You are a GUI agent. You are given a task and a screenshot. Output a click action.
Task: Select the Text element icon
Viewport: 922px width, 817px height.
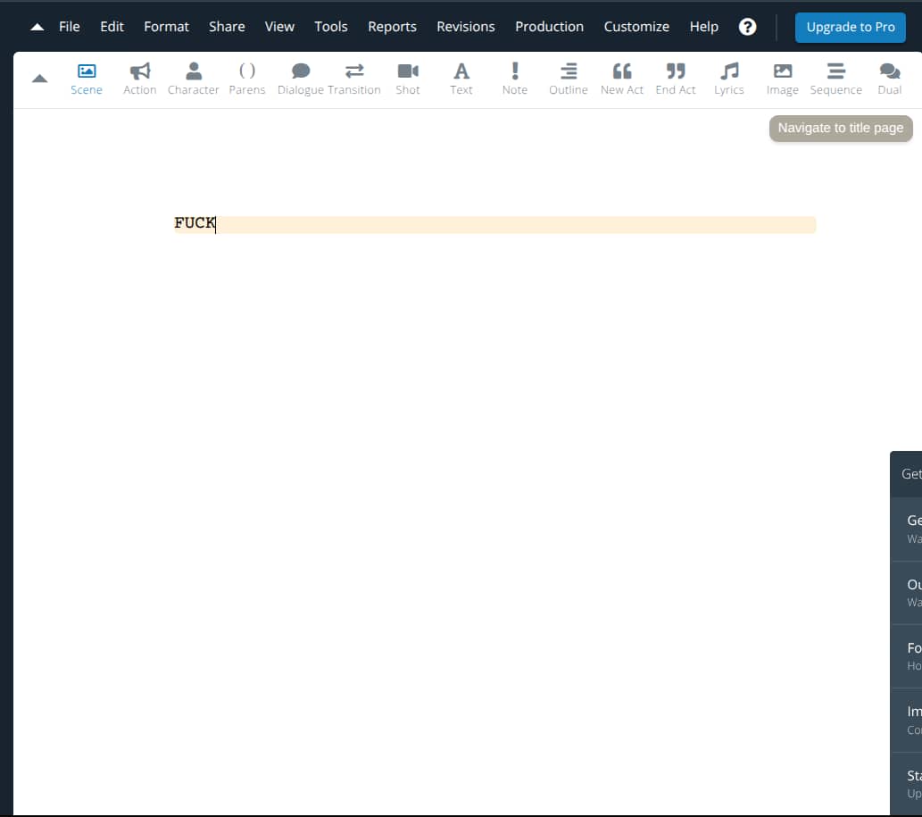pyautogui.click(x=461, y=79)
